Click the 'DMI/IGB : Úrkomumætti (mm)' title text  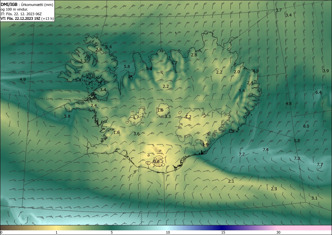click(x=27, y=4)
